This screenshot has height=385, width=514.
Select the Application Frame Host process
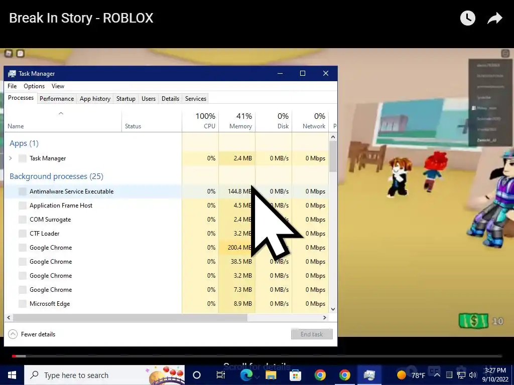click(167, 205)
